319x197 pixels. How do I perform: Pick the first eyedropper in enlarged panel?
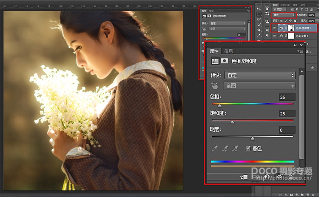214,149
